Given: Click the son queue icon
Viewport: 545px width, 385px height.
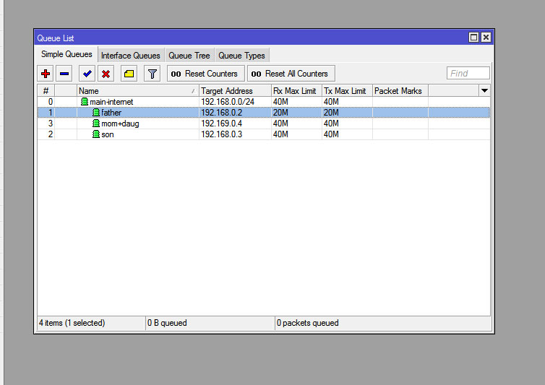Looking at the screenshot, I should coord(95,134).
